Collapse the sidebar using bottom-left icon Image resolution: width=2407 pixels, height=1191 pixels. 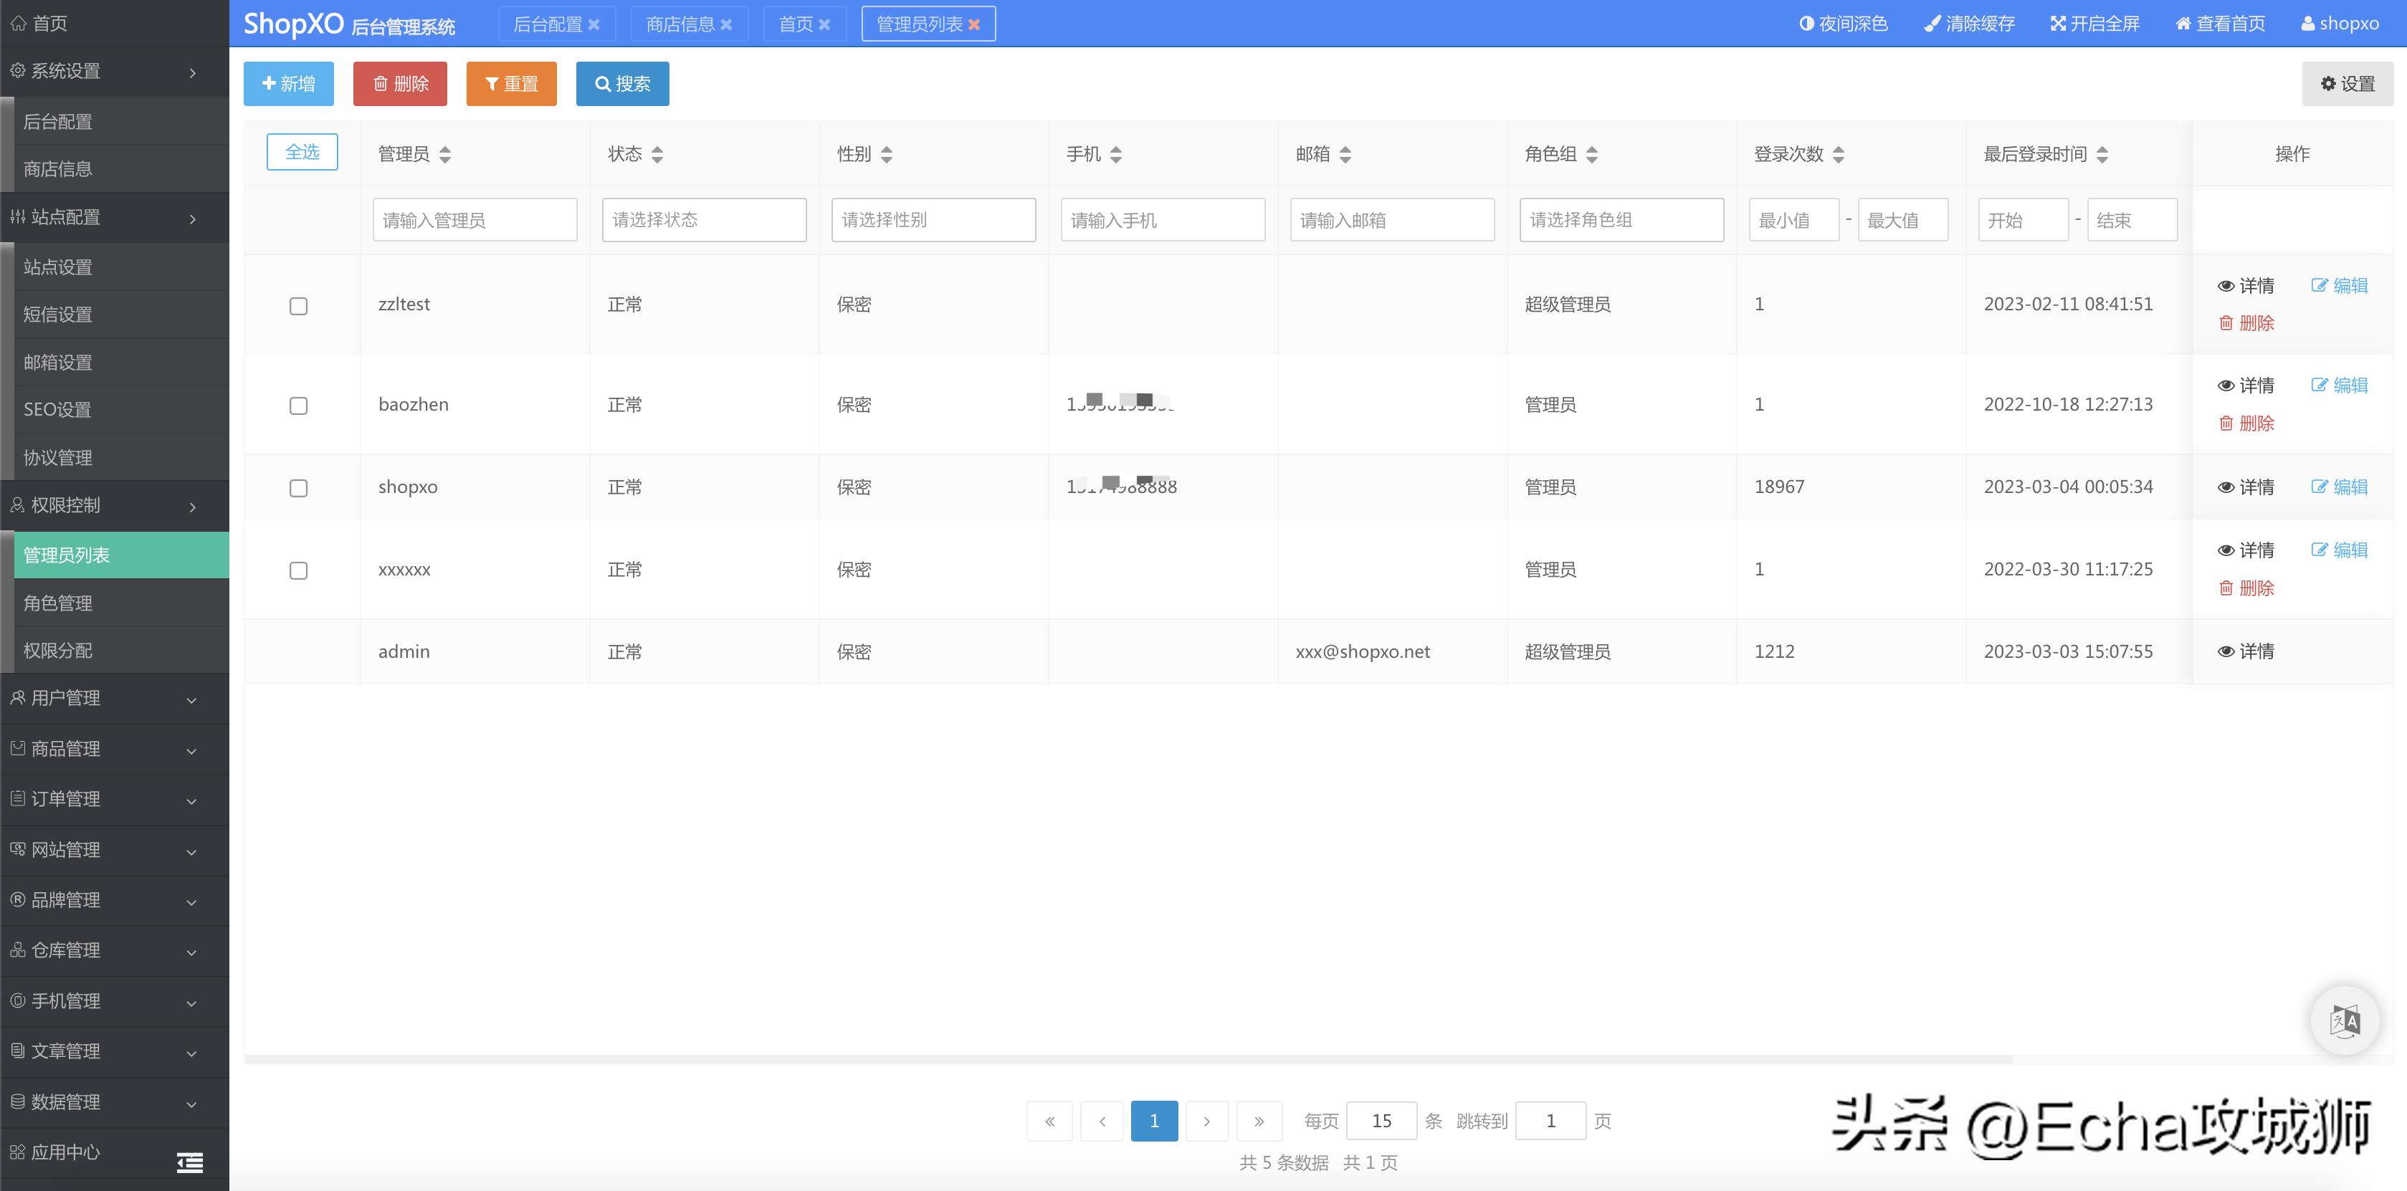(x=190, y=1164)
